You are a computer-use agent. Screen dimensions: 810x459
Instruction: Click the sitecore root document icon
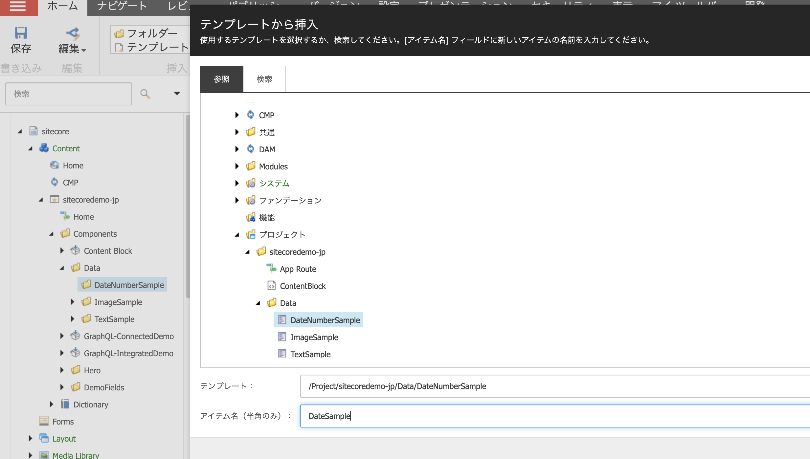(x=34, y=131)
